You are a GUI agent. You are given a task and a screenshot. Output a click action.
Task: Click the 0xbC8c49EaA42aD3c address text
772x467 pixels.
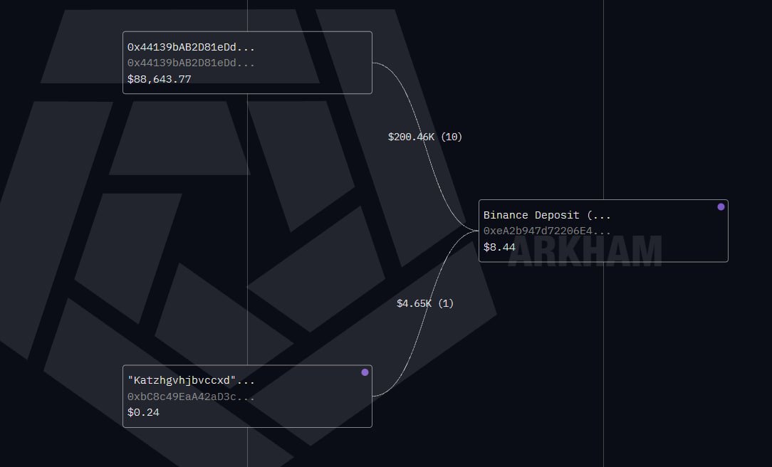pyautogui.click(x=191, y=397)
